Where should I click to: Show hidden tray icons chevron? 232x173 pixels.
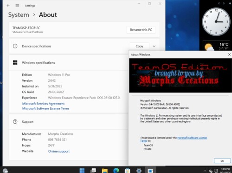(205, 171)
